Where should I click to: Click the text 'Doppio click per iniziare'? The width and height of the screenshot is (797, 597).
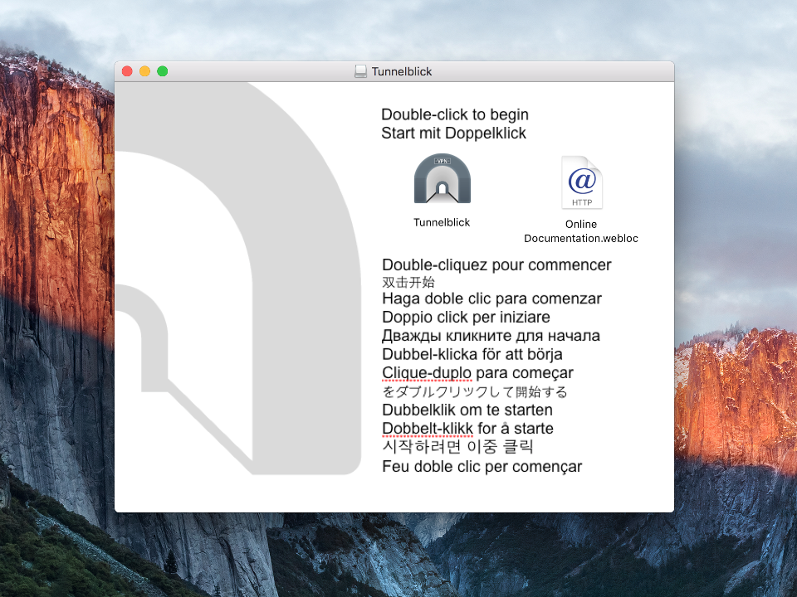pos(466,318)
